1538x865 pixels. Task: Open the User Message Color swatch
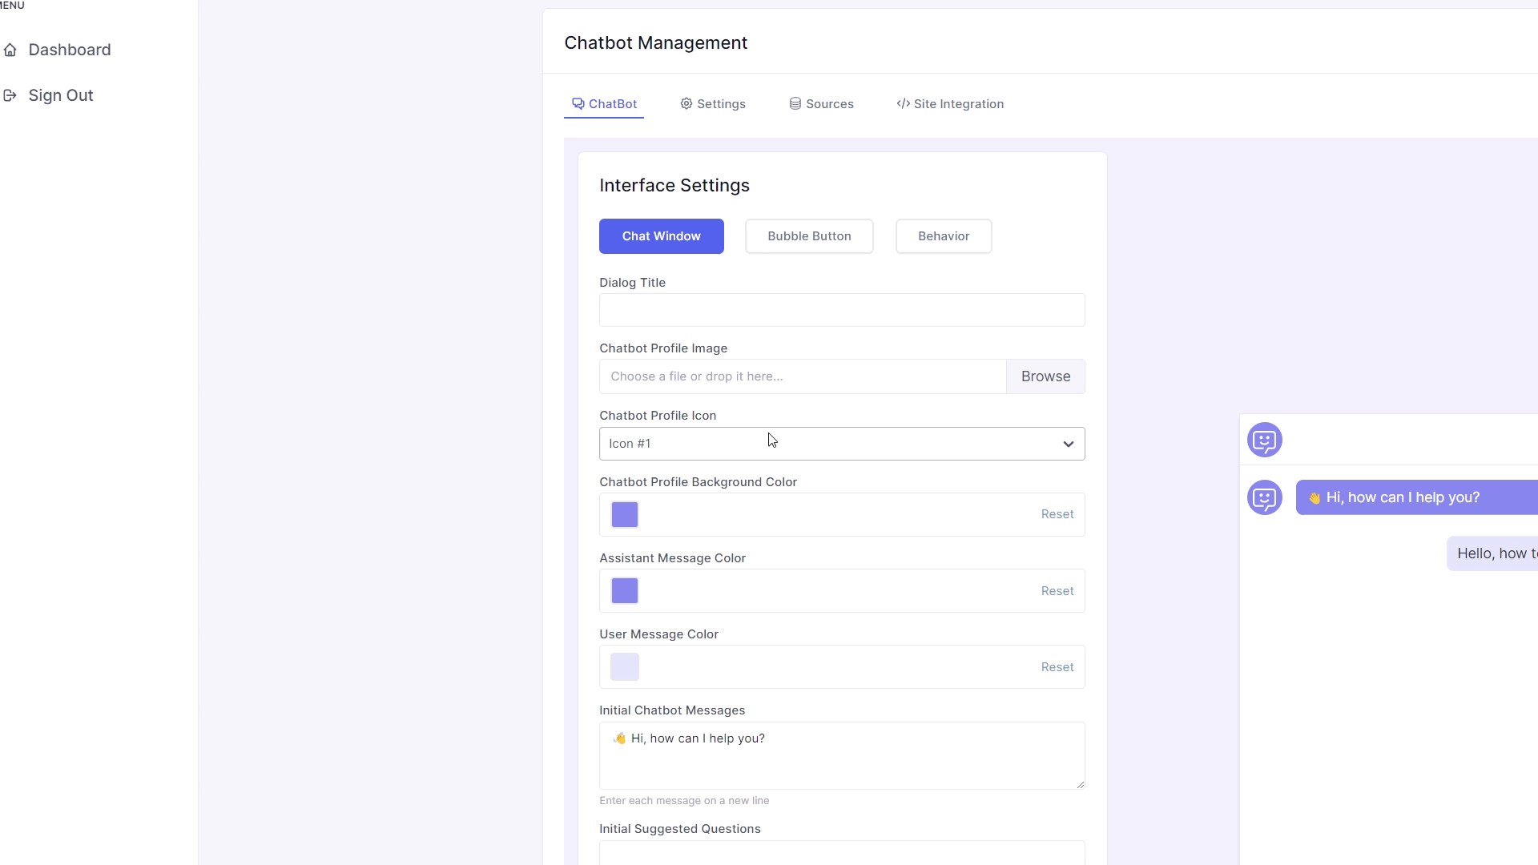(x=625, y=667)
